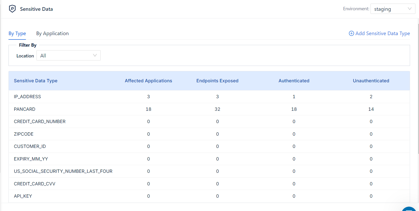
Task: Select the CREDIT_CARD_CVV row
Action: pos(209,184)
